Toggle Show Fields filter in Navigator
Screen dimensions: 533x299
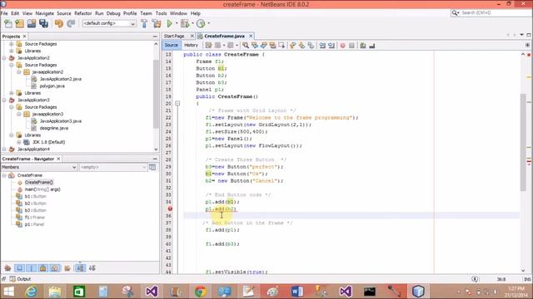pos(19,268)
